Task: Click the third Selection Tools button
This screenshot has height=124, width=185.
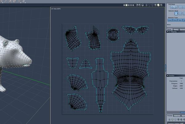Action: click(180, 20)
